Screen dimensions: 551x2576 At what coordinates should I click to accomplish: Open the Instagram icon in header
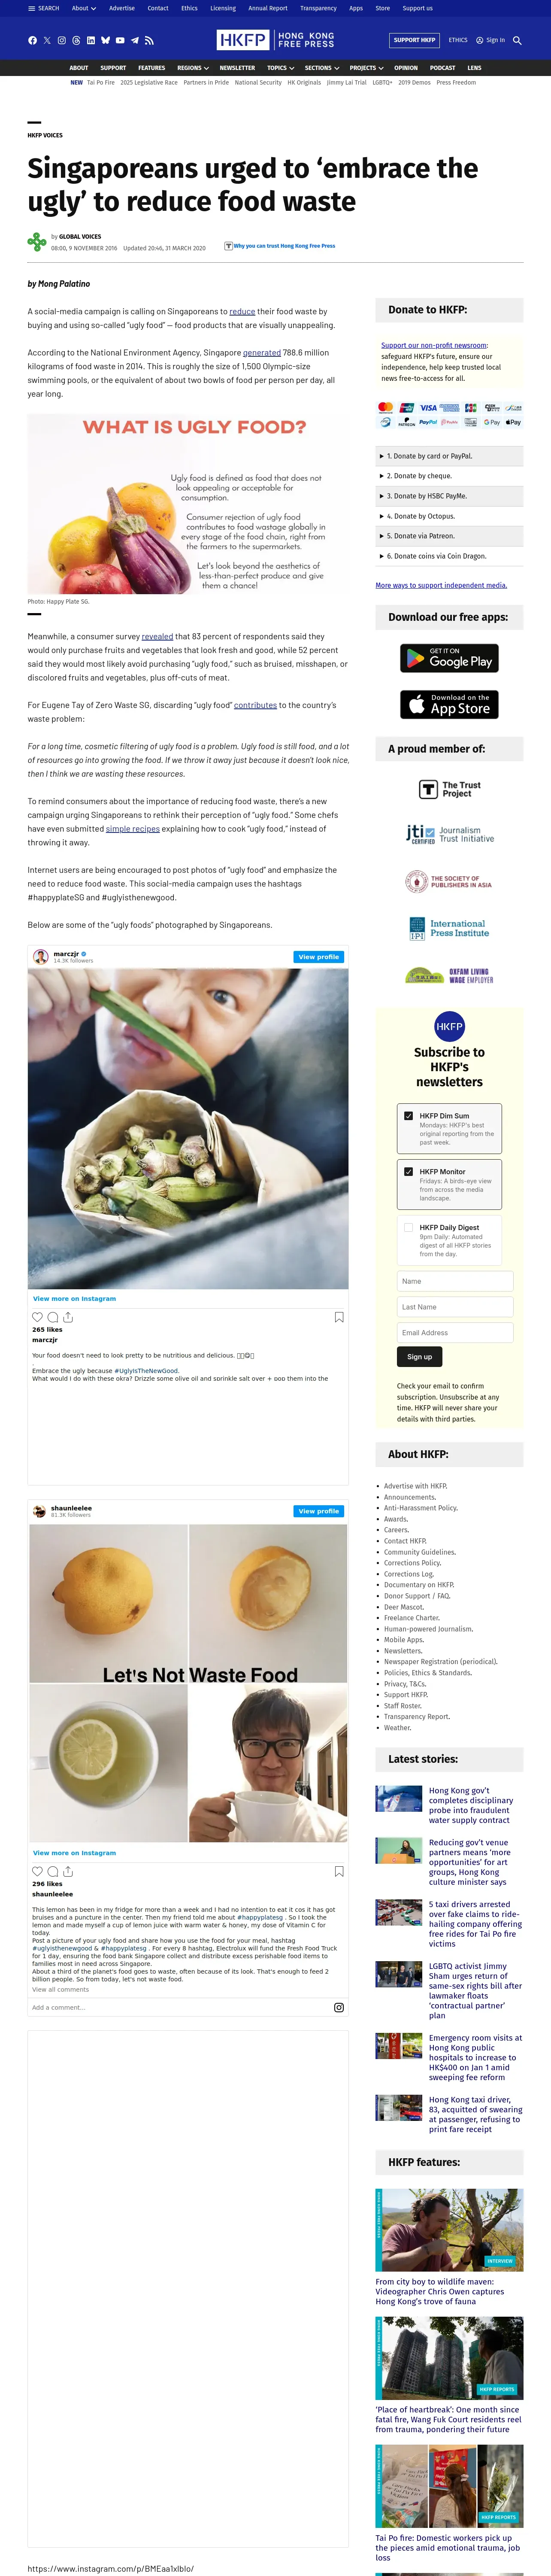61,41
